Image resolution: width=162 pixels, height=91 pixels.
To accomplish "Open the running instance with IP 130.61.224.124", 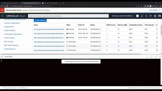I will 49,33.
